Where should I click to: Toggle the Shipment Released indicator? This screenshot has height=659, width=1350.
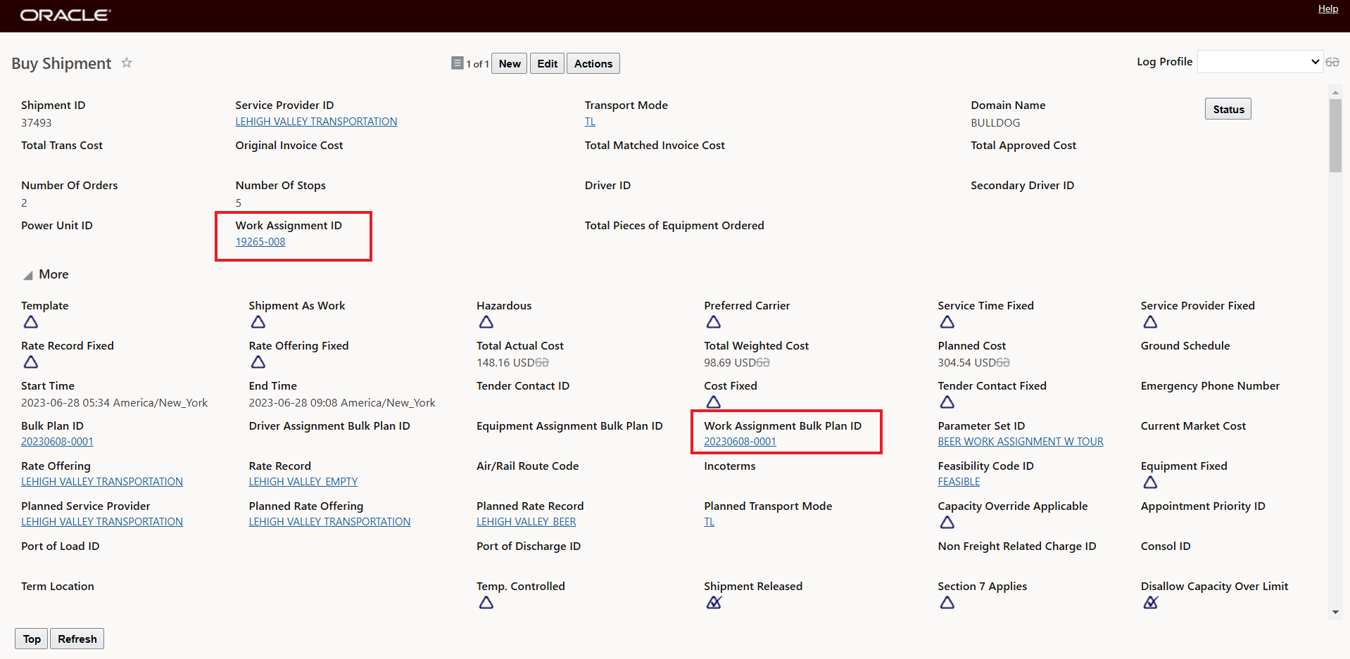pyautogui.click(x=714, y=603)
